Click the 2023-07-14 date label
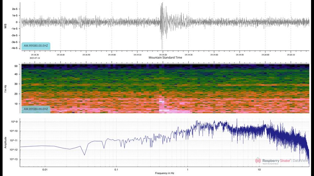Screen dimensions: 314x176 click(x=35, y=58)
